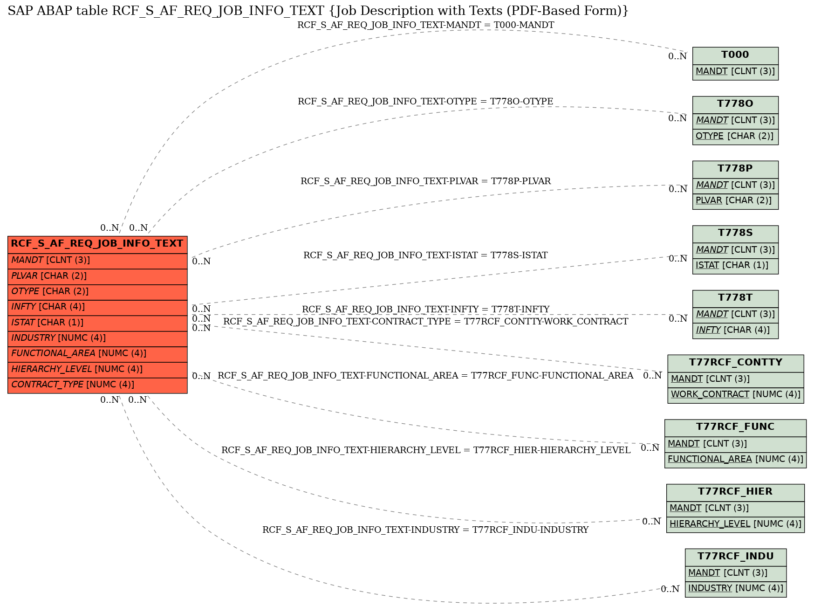This screenshot has height=606, width=814.
Task: Click the MANDT field in table T778O
Action: (735, 121)
